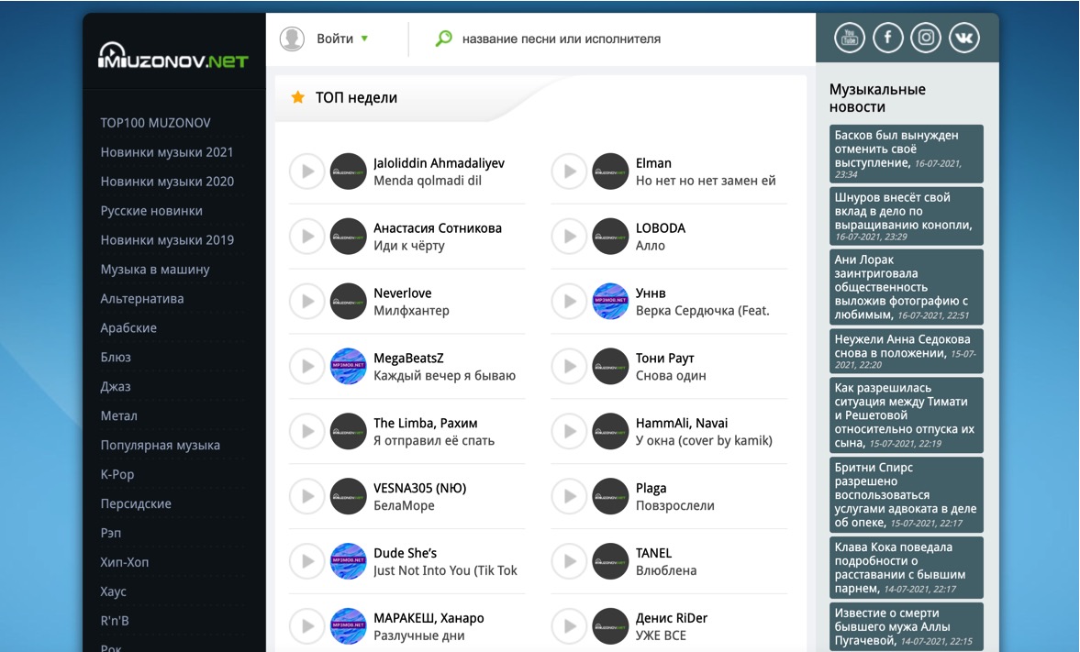Play MegaBeatsZ track
This screenshot has width=1080, height=652.
pyautogui.click(x=306, y=366)
